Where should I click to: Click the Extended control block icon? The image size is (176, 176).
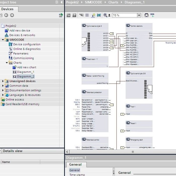click(84, 139)
